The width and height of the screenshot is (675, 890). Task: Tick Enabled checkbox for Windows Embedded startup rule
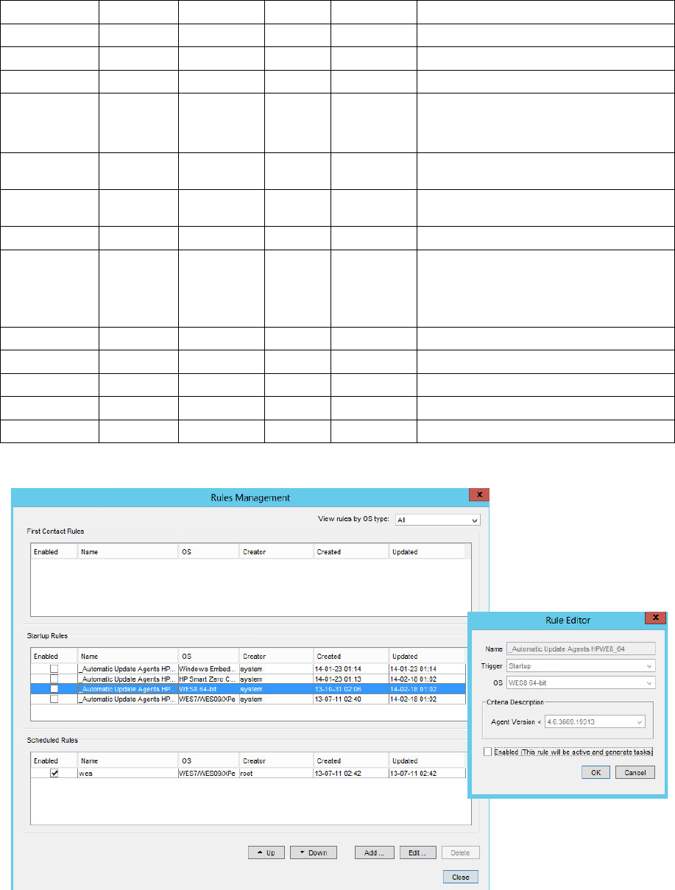tap(54, 668)
